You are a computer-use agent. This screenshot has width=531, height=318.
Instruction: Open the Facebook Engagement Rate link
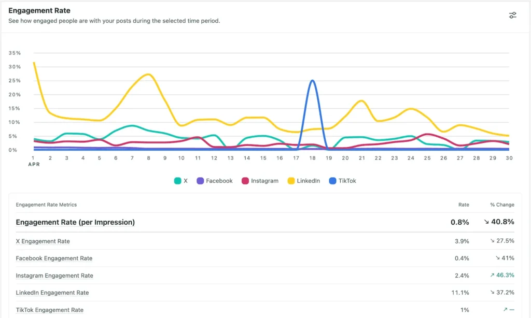pos(54,258)
